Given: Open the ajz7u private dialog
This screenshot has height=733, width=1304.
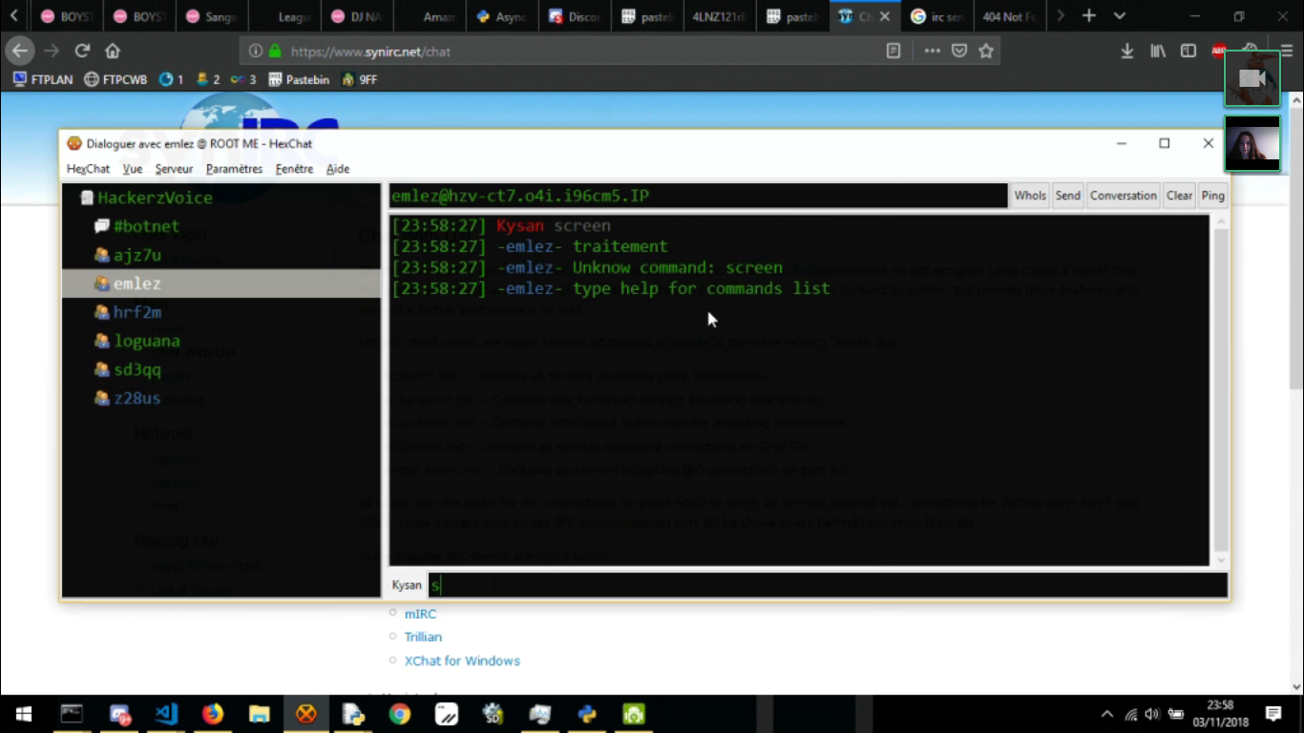Looking at the screenshot, I should (137, 255).
